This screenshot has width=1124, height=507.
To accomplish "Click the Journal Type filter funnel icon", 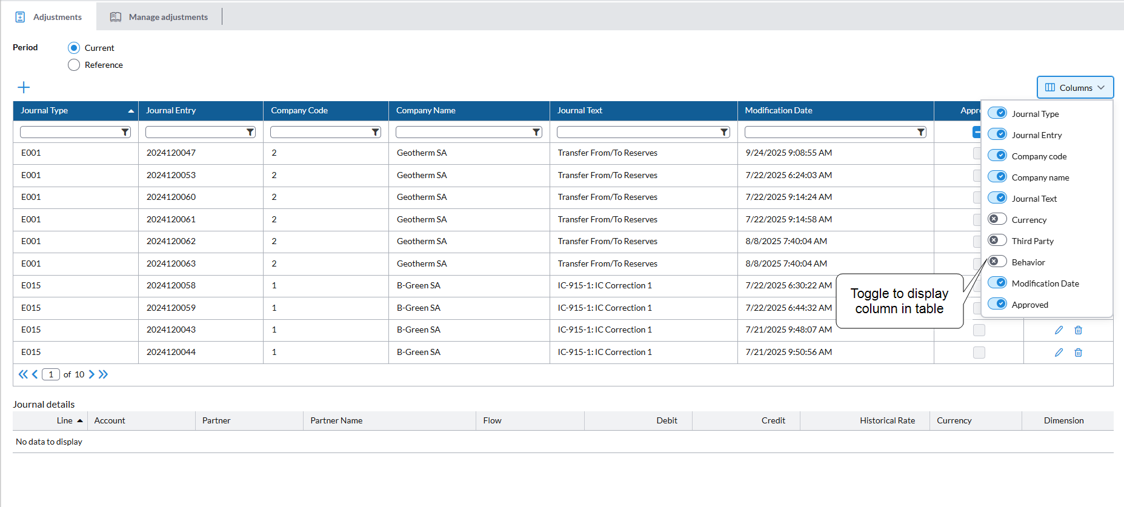I will pos(125,132).
